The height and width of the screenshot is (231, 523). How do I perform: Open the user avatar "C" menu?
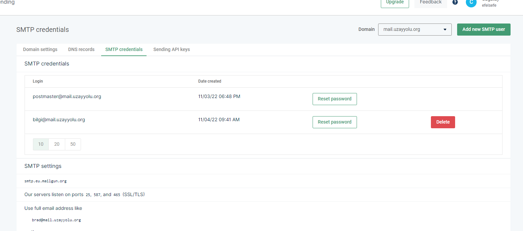(471, 3)
